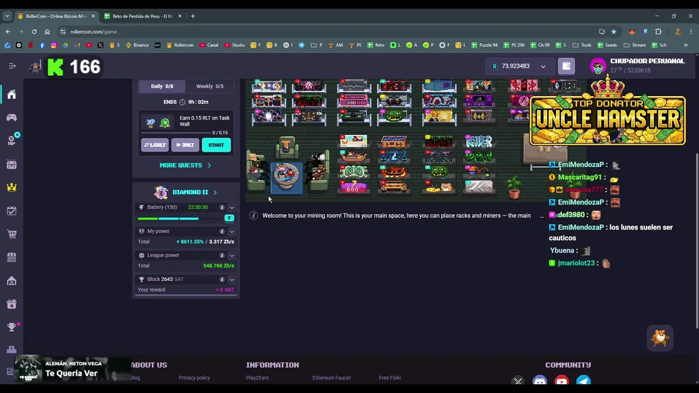The image size is (699, 393).
Task: Open the warehouse storage icon in sidebar
Action: click(x=11, y=281)
